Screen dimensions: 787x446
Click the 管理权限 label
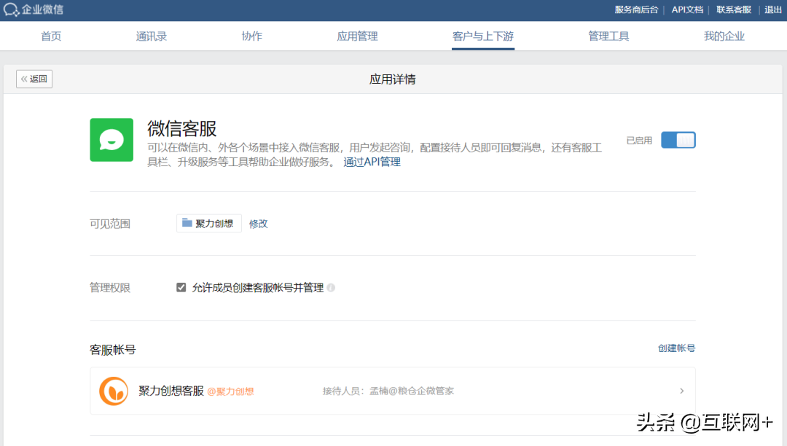point(110,288)
